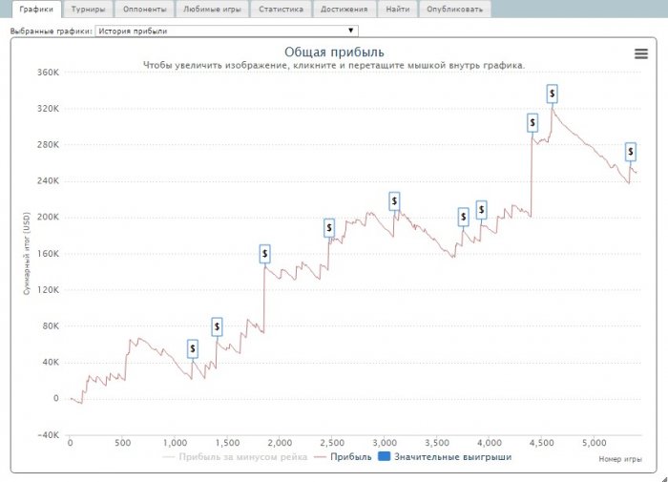Switch to the Турниры tab

click(88, 9)
